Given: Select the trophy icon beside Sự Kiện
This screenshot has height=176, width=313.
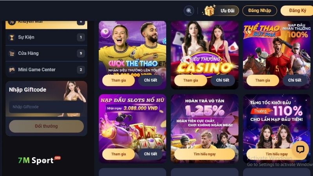Looking at the screenshot, I should pos(12,37).
